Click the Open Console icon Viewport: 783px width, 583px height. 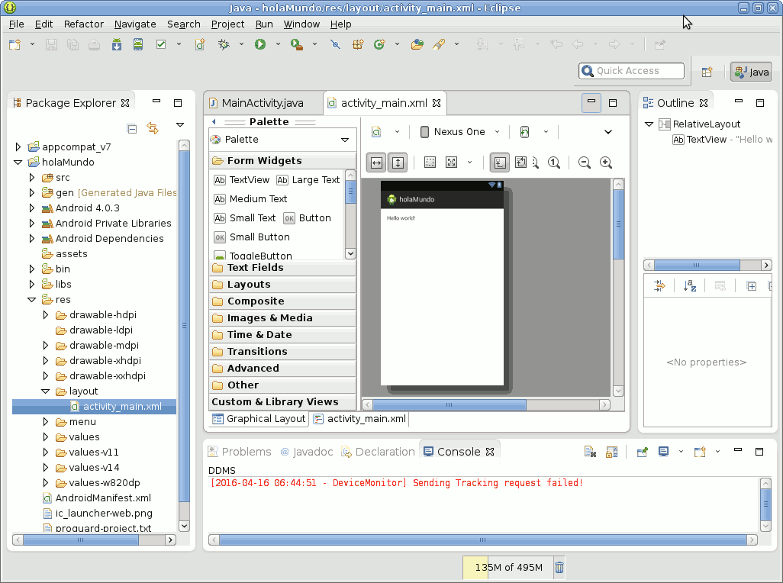(700, 452)
